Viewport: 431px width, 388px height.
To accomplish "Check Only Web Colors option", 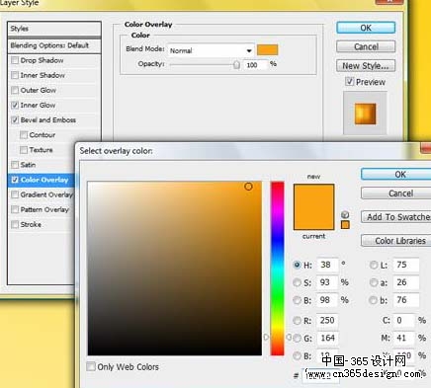I will point(91,366).
